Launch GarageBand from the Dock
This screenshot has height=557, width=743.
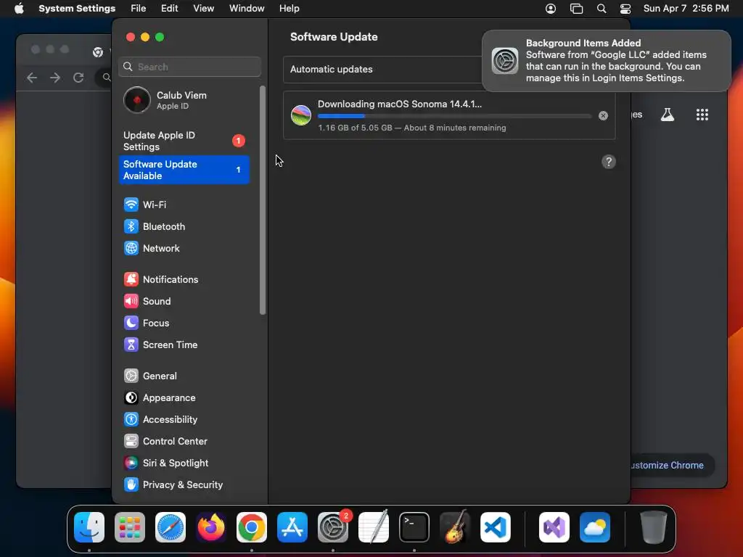coord(455,527)
